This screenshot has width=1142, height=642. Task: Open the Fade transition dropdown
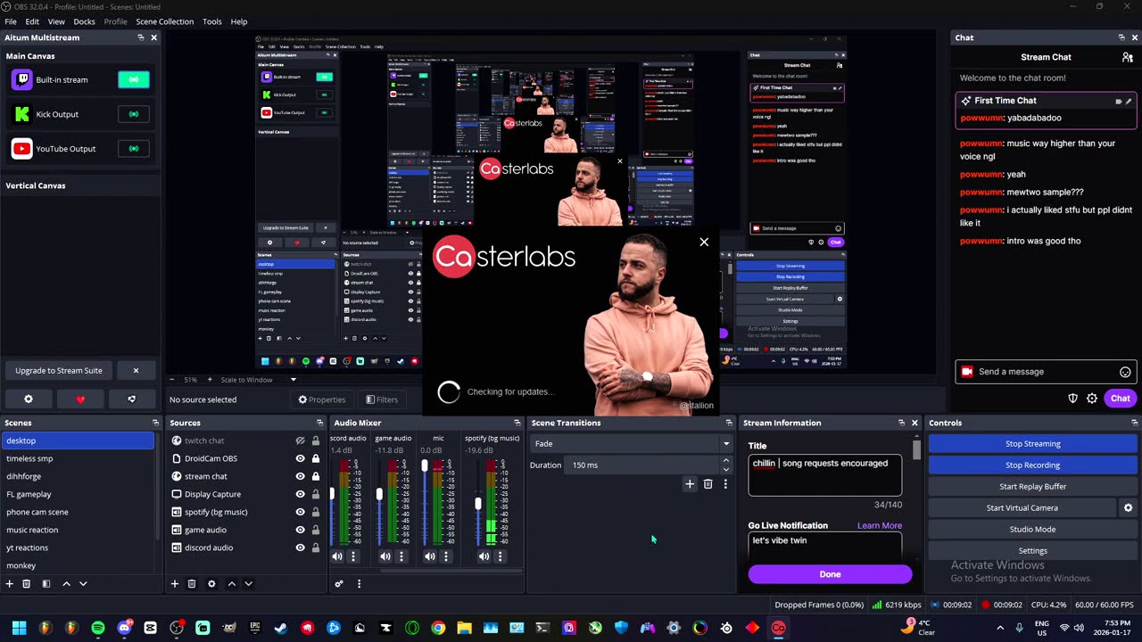click(x=631, y=443)
